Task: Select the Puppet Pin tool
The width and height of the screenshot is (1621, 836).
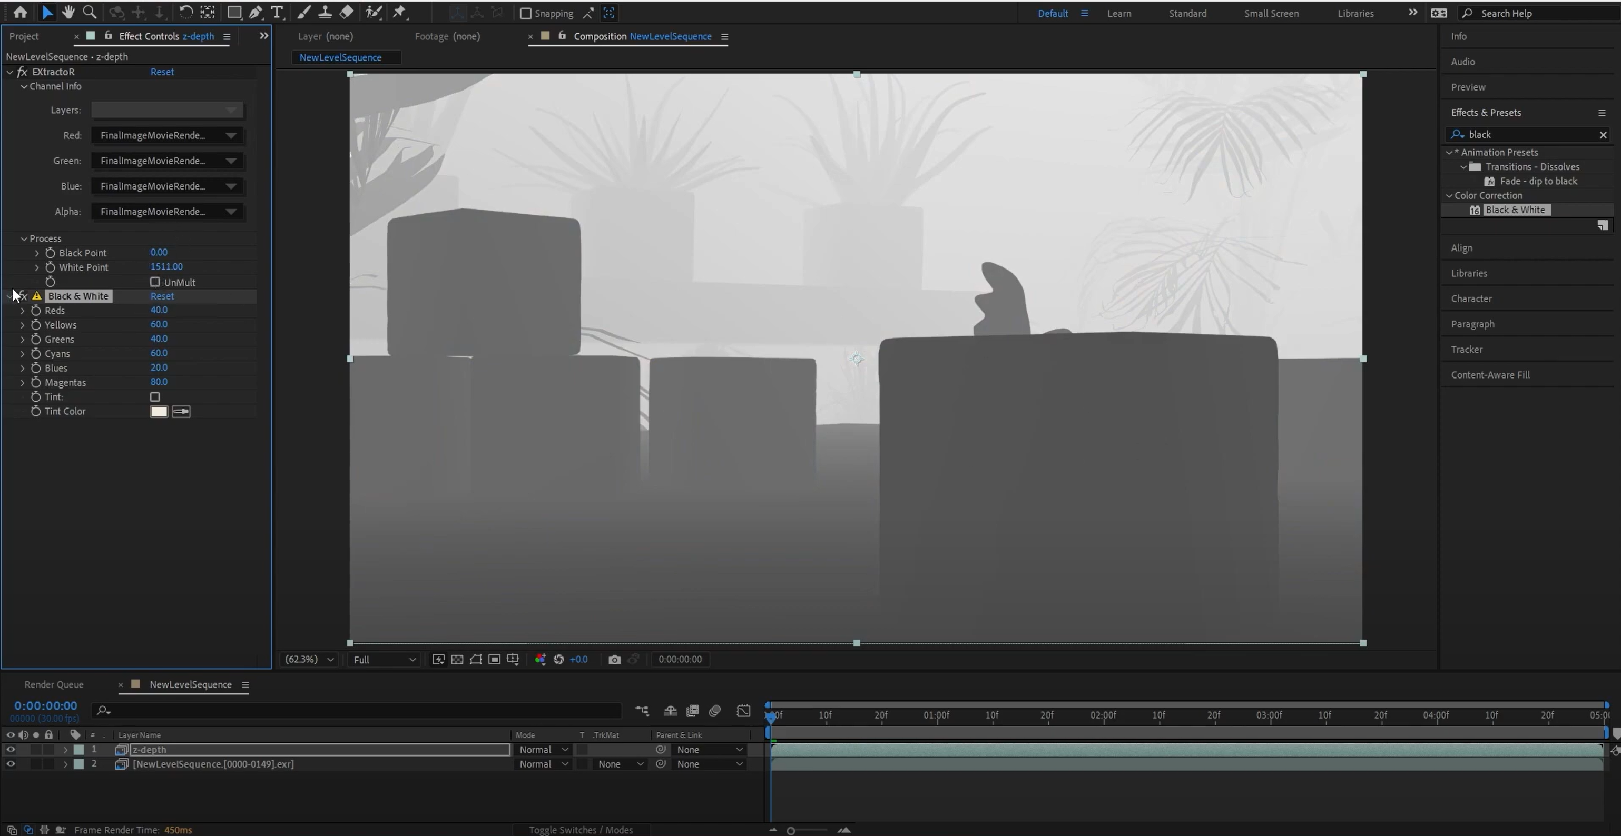Action: (399, 12)
